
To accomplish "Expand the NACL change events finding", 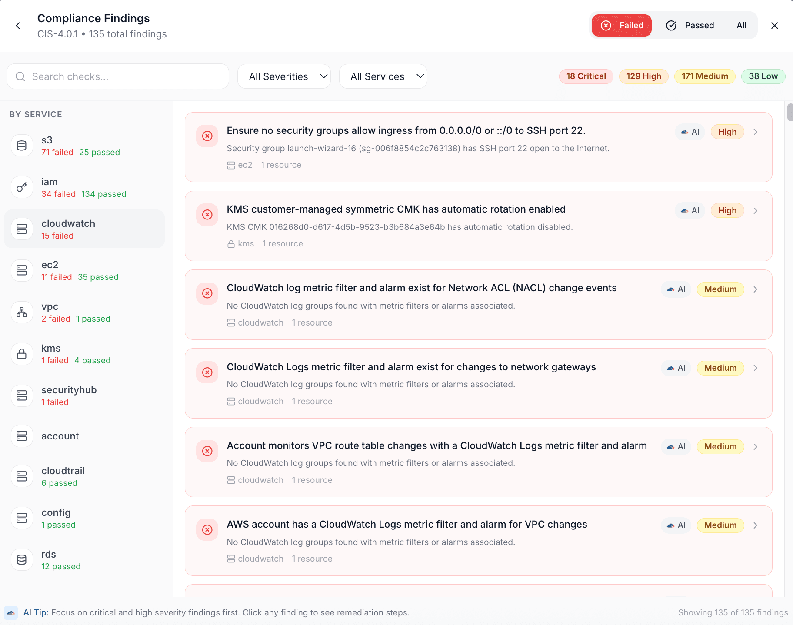I will point(756,289).
